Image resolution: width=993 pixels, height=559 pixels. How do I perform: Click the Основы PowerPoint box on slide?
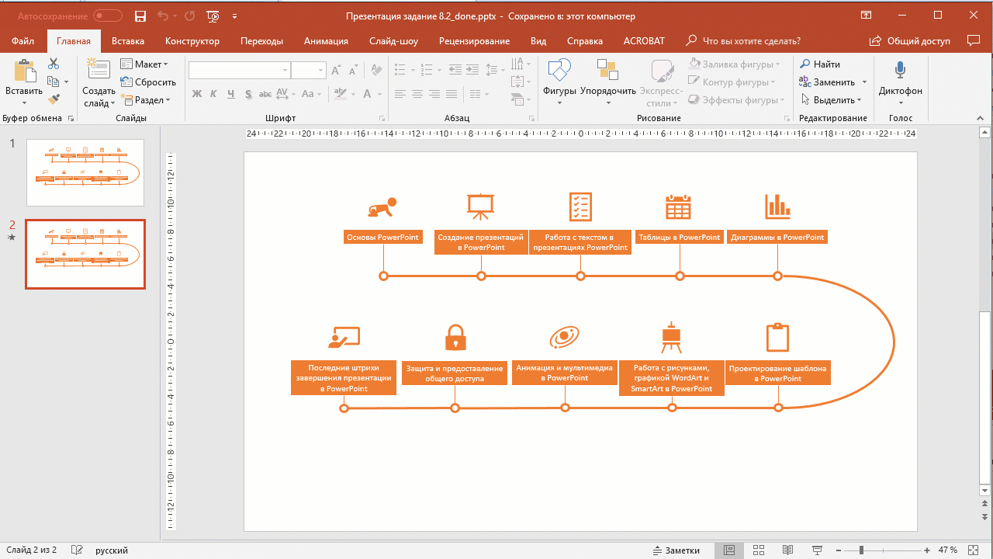click(382, 237)
